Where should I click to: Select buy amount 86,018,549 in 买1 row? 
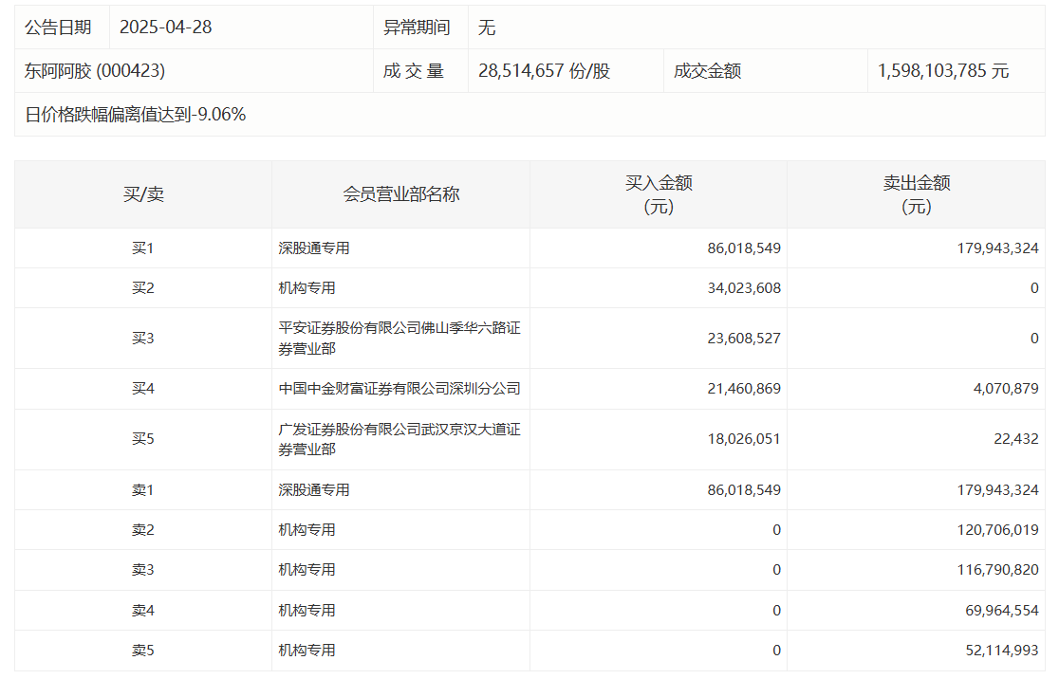click(x=744, y=248)
